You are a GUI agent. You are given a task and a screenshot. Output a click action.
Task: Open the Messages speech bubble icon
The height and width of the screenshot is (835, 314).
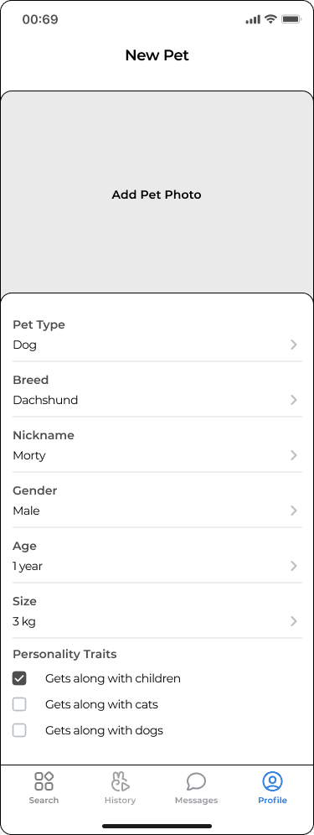[197, 781]
